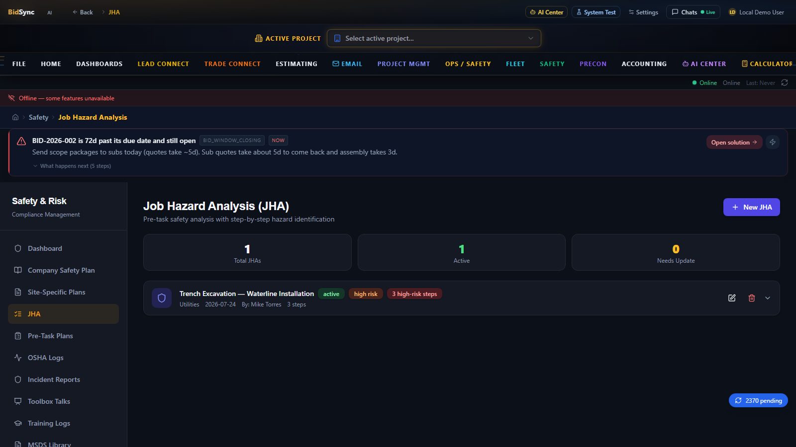796x447 pixels.
Task: Open the FLEET menu
Action: coord(515,64)
